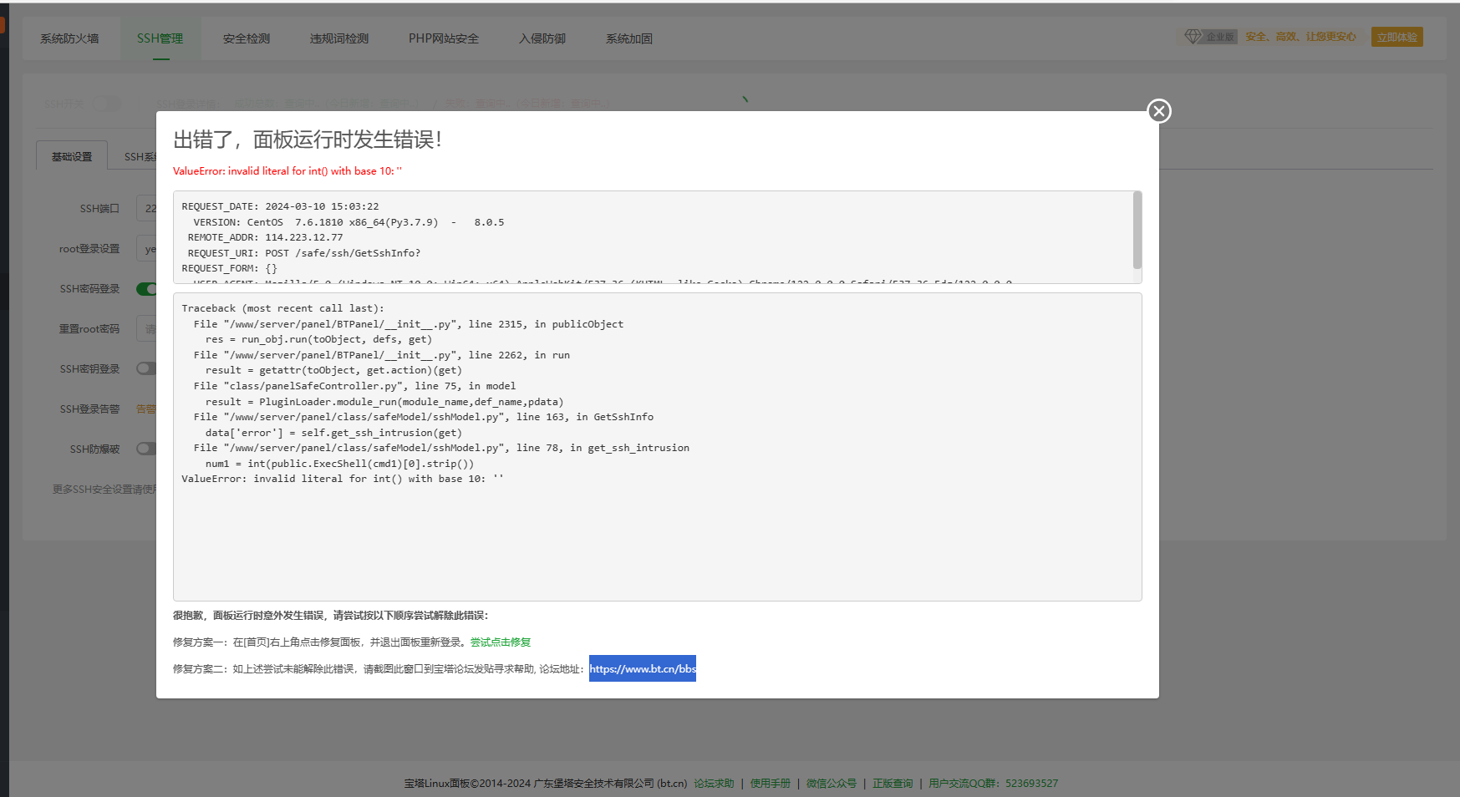Open the 违规词检测 tab
Screen dimensions: 1460x797
(x=339, y=38)
